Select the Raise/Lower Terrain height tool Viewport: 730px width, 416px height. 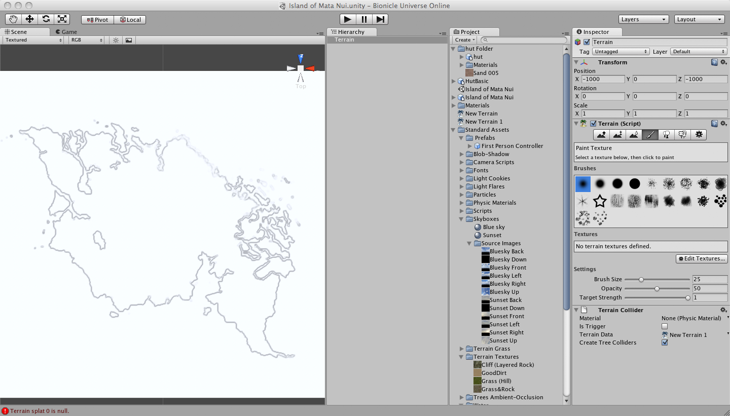tap(601, 135)
